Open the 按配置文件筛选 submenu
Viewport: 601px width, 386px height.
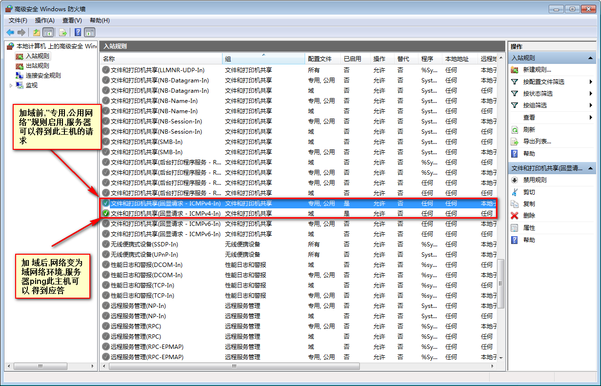click(543, 82)
